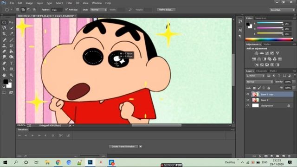
Task: Open the tool preset picker arrow
Action: (x=11, y=10)
